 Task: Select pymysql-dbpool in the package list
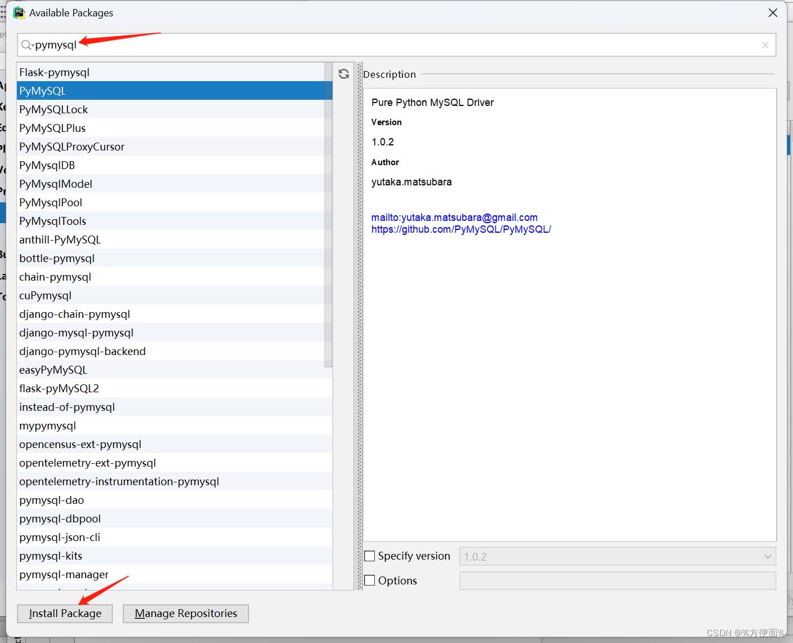coord(175,518)
